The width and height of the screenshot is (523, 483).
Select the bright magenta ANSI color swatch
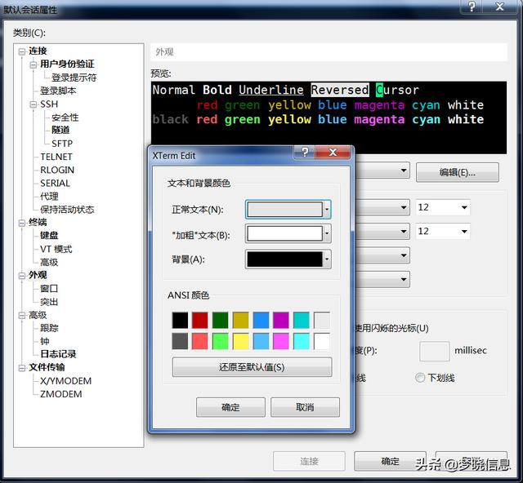pyautogui.click(x=281, y=341)
